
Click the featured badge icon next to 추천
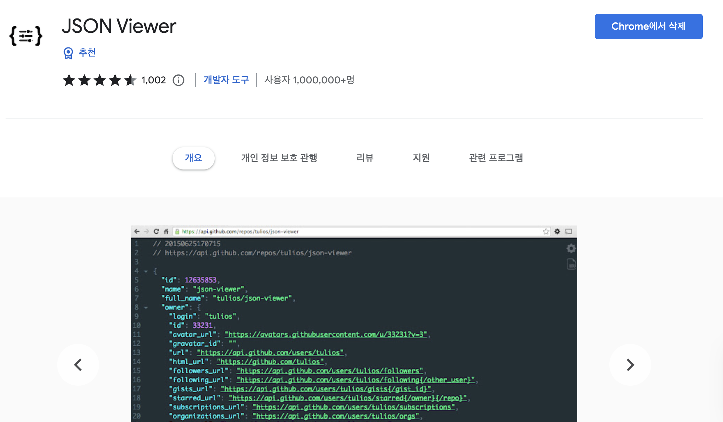point(68,53)
